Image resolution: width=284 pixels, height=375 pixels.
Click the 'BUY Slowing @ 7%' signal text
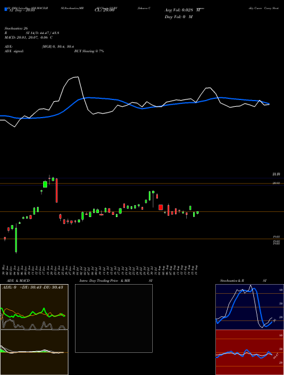(89, 51)
